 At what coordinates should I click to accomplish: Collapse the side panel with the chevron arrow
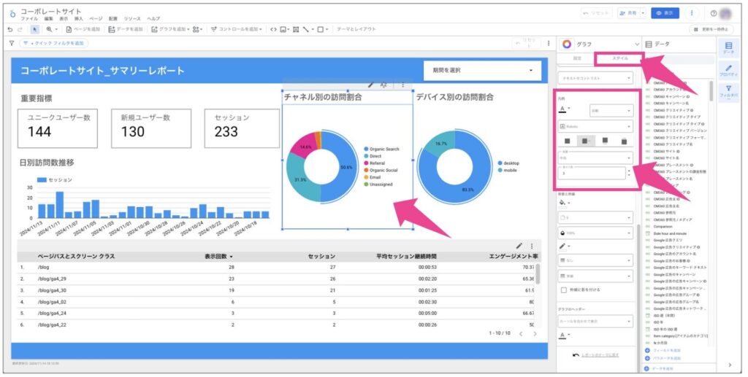[730, 365]
